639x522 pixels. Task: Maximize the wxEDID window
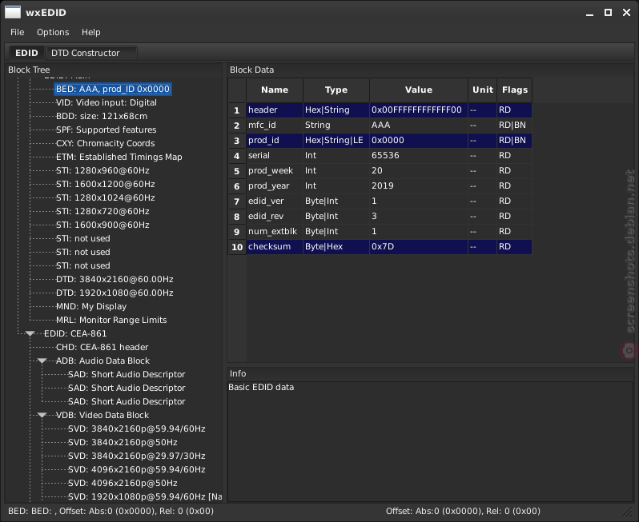[x=608, y=13]
